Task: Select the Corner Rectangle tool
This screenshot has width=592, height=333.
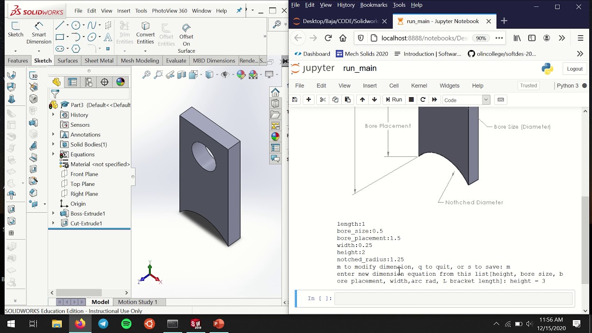Action: [x=60, y=37]
